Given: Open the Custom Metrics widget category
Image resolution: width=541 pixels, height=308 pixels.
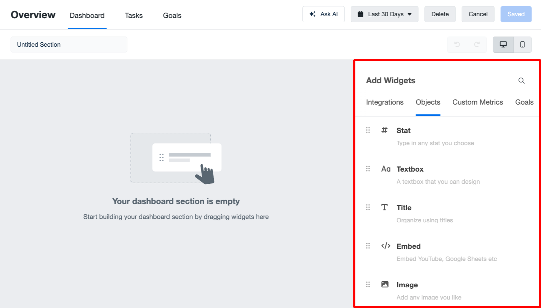Looking at the screenshot, I should point(477,102).
